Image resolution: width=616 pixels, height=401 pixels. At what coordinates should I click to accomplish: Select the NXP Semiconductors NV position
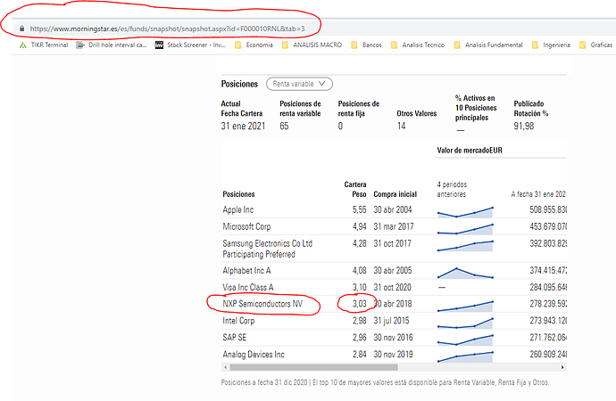[262, 304]
